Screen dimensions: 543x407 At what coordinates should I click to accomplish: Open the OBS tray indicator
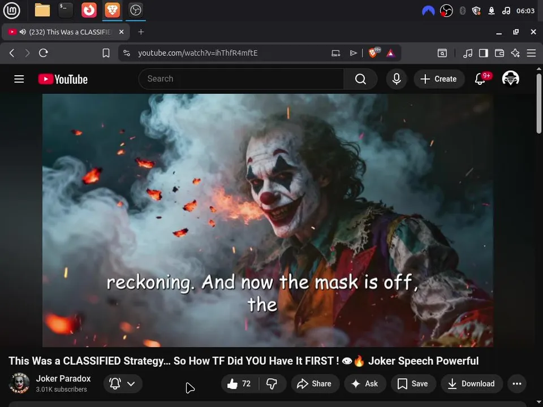(x=446, y=11)
